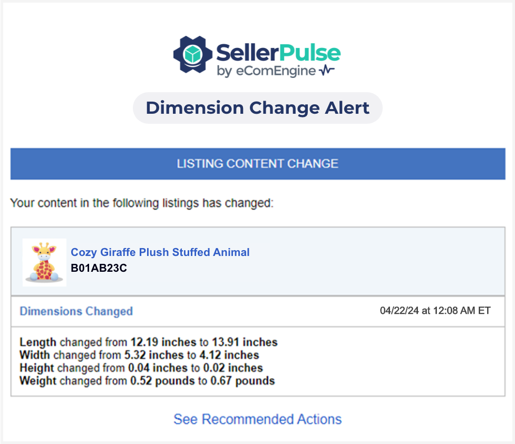Open the giraffe plush product thumbnail
515x444 pixels.
tap(44, 262)
